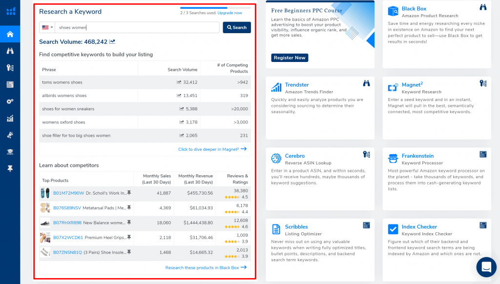Pin the Dr. Scholl's Work Insoles product
Viewport: 500px width, 284px height.
(129, 193)
